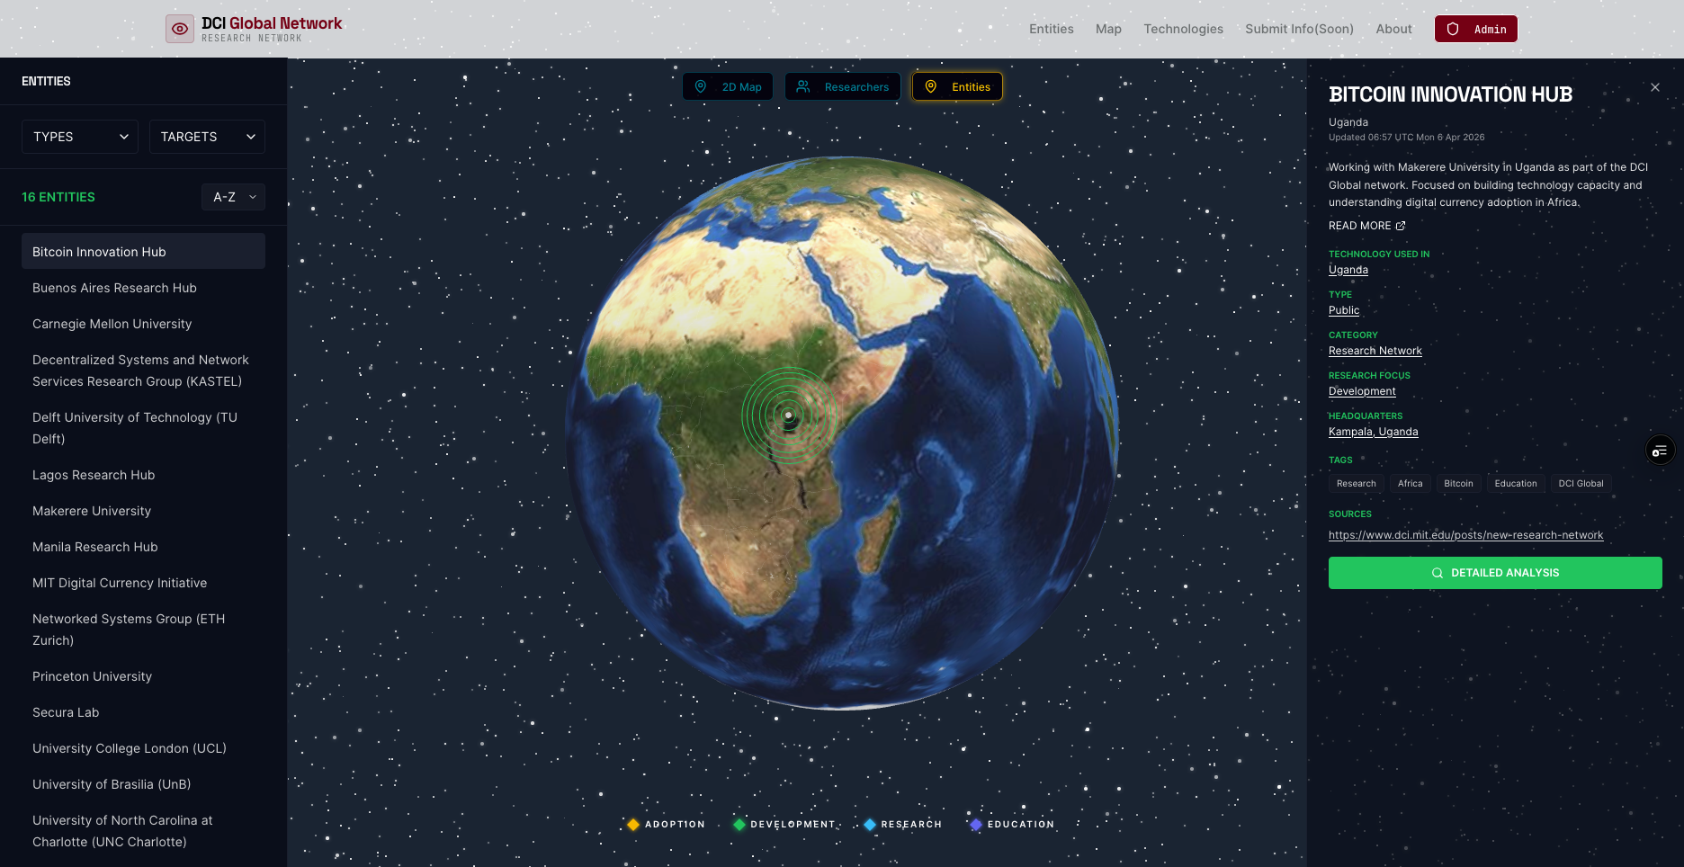1684x867 pixels.
Task: Click the orange Adoption legend diamond
Action: pos(633,825)
